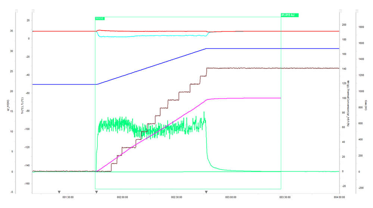Screen dimensions: 373x208
Task: Click the small green label at box top-left
Action: click(x=100, y=18)
